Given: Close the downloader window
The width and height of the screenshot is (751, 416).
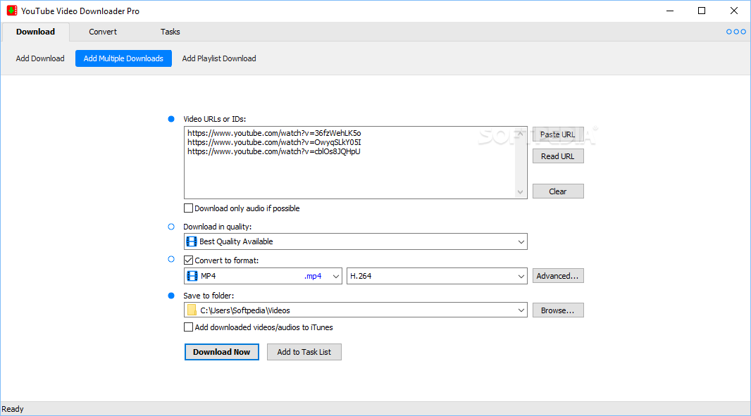Looking at the screenshot, I should 734,11.
